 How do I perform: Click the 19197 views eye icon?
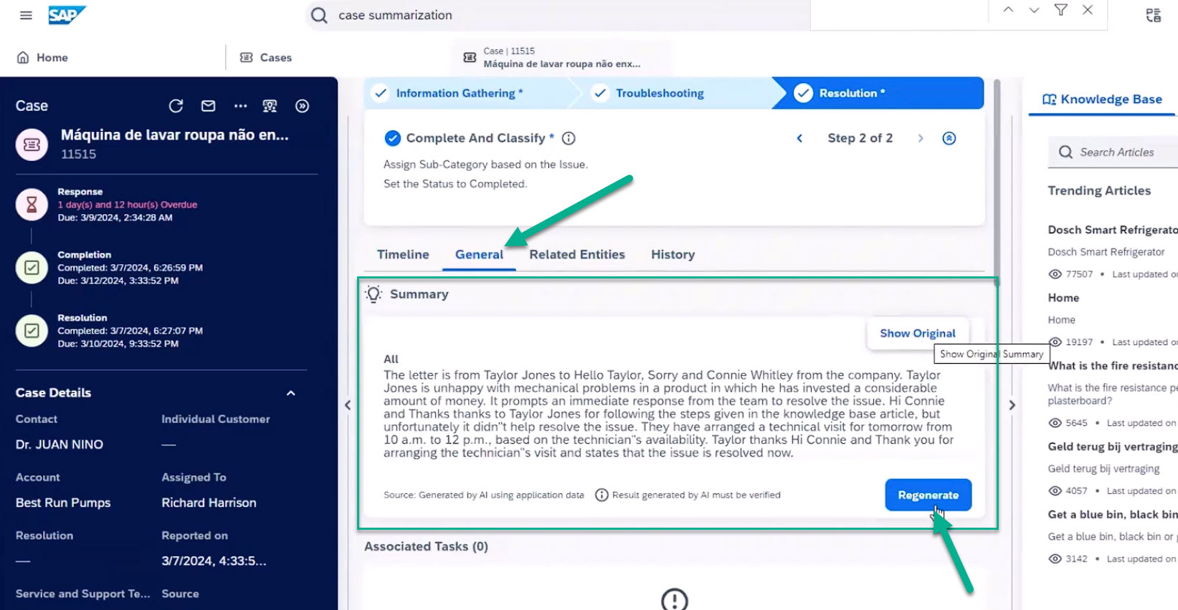point(1055,342)
